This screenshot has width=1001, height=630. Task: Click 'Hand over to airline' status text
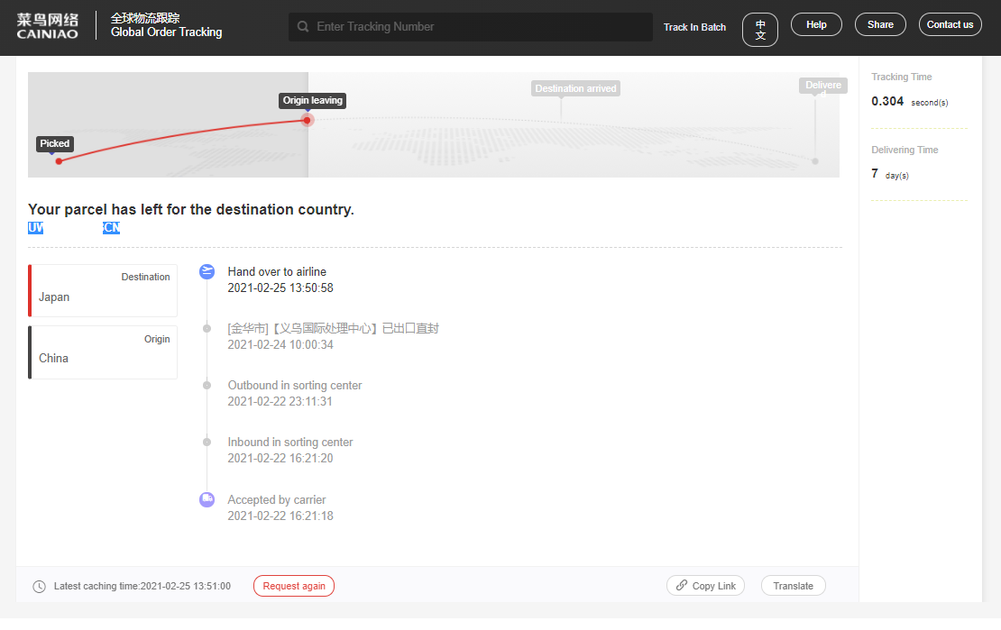pyautogui.click(x=277, y=272)
